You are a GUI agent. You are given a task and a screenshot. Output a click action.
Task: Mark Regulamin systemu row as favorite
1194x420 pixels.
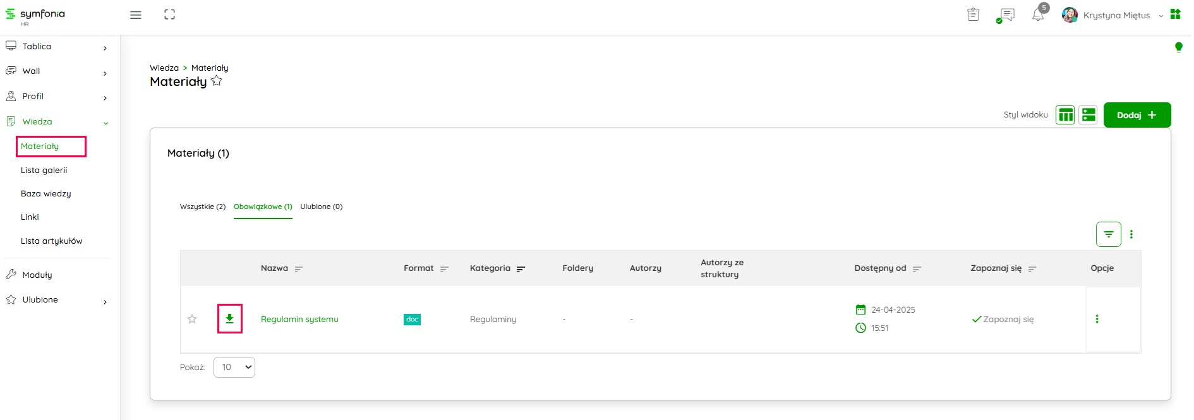[192, 319]
